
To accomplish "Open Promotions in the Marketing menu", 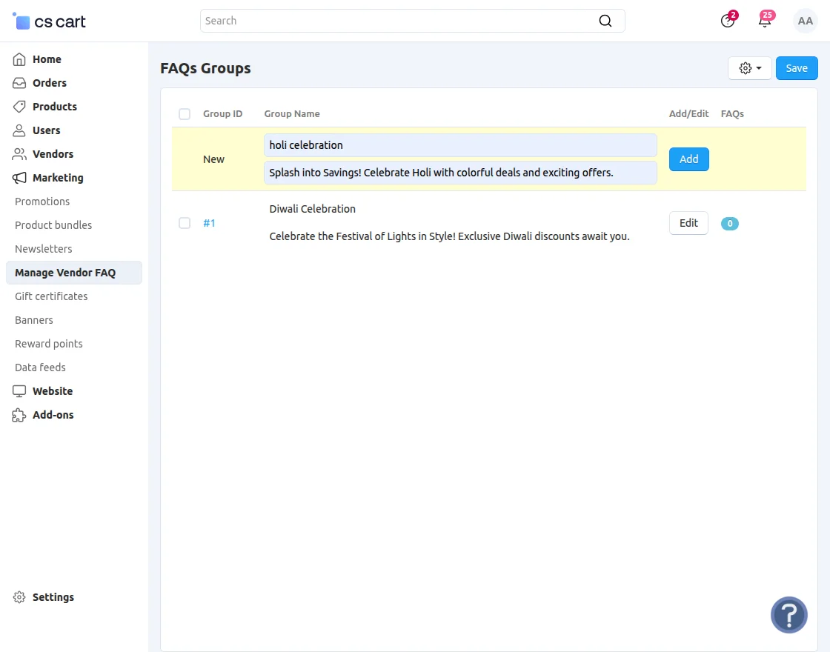I will (42, 202).
